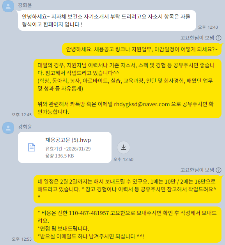Select the first 강희윤 sender name
The width and height of the screenshot is (225, 245).
coord(25,5)
